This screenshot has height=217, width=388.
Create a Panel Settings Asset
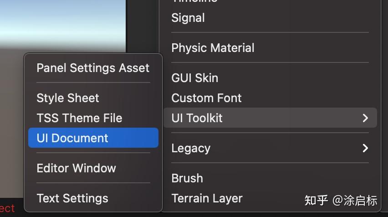(93, 68)
